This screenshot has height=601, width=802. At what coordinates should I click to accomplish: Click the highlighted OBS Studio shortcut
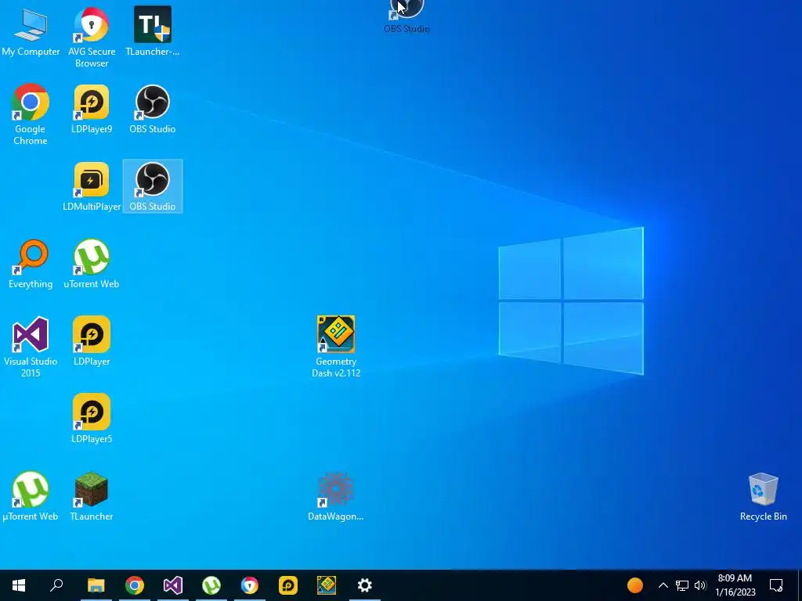[153, 186]
